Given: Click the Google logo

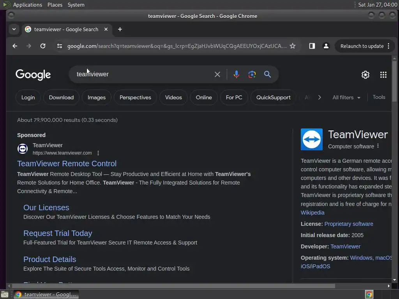Looking at the screenshot, I should (x=33, y=75).
